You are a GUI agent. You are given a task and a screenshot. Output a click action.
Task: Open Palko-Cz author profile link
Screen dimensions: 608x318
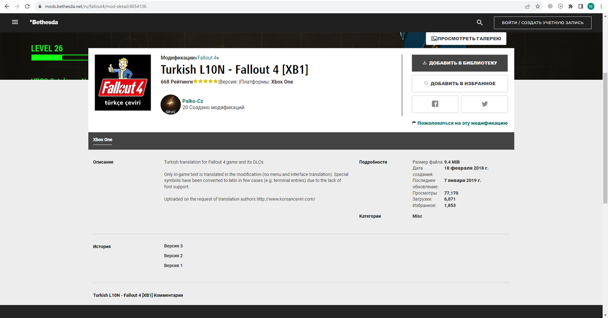pos(193,101)
